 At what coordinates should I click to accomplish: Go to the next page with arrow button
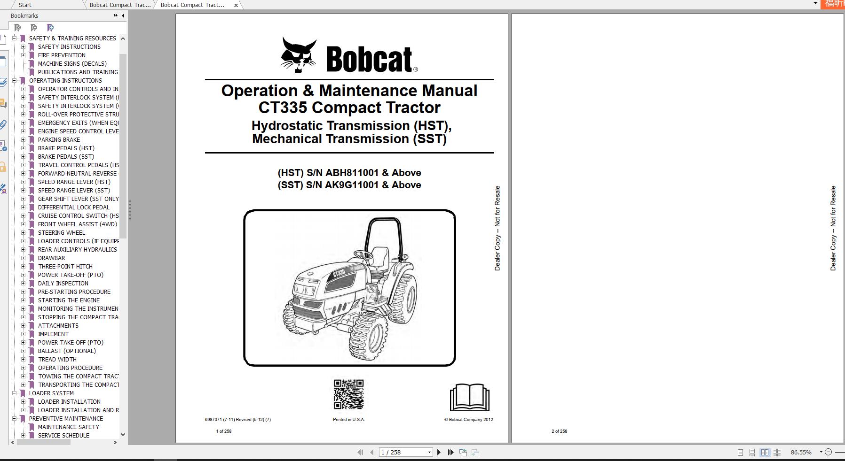[x=439, y=452]
